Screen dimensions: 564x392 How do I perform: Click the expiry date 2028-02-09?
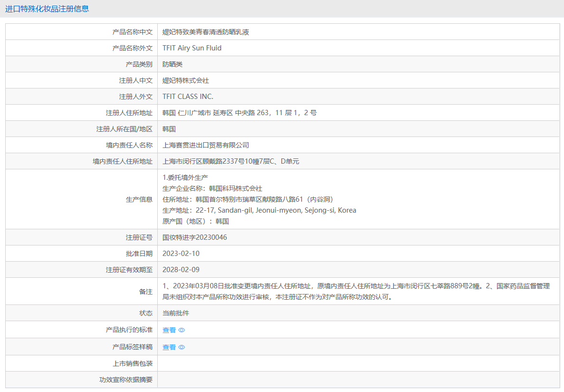(181, 270)
